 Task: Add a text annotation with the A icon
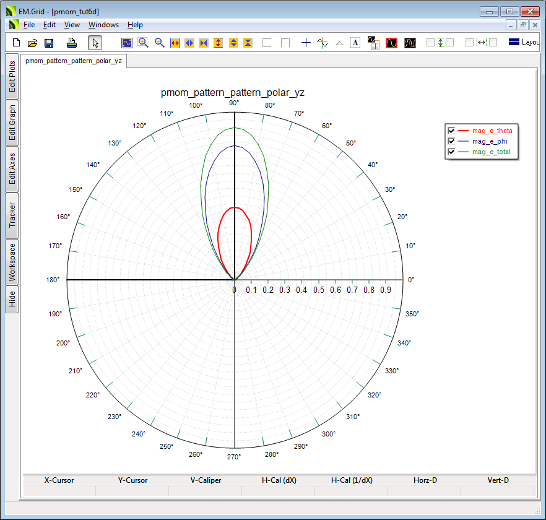pyautogui.click(x=355, y=43)
